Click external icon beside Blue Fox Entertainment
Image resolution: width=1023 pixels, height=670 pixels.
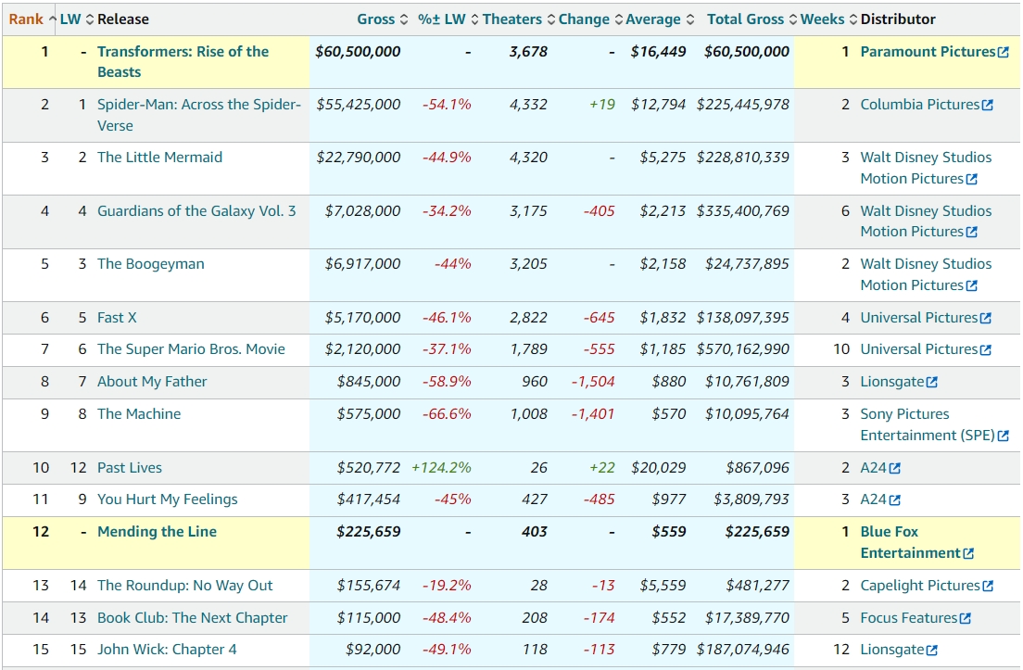click(968, 553)
